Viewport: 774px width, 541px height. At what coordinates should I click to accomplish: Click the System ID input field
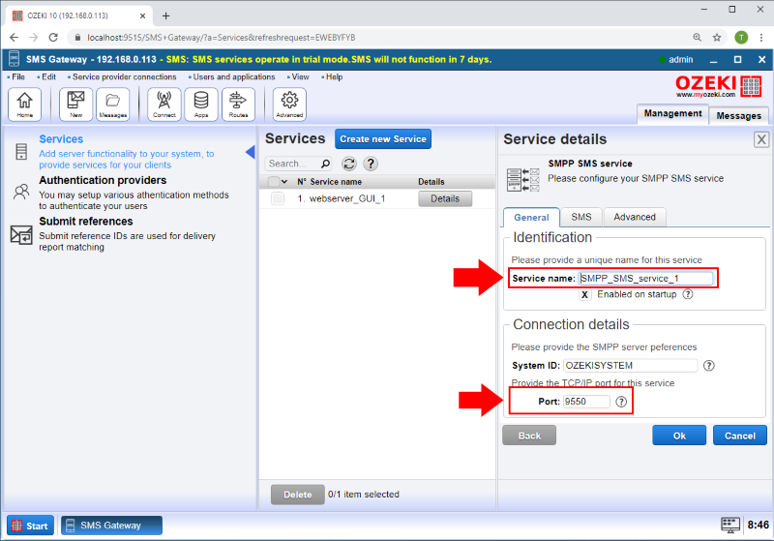631,365
